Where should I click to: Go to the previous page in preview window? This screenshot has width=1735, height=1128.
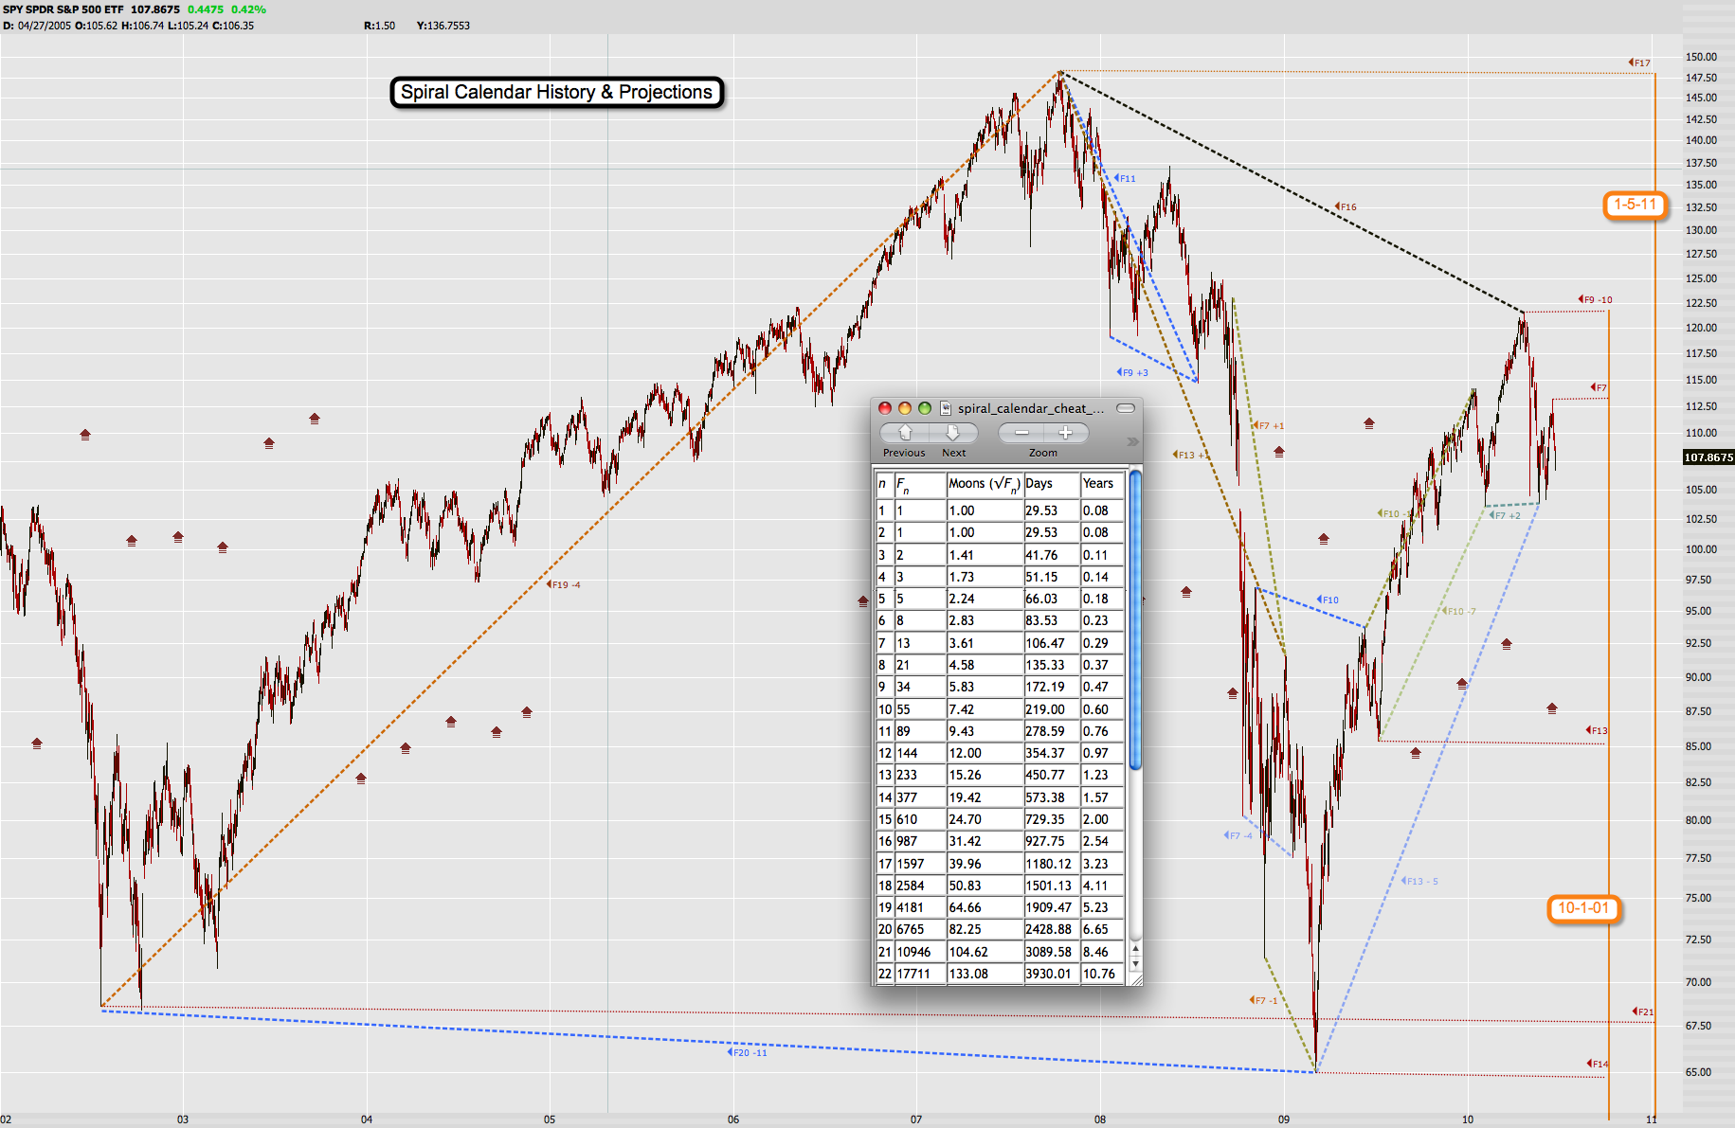click(x=905, y=433)
